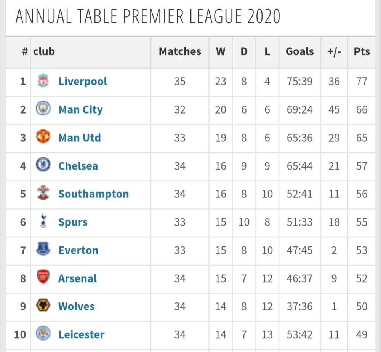Click the Chelsea club badge icon

(x=43, y=165)
